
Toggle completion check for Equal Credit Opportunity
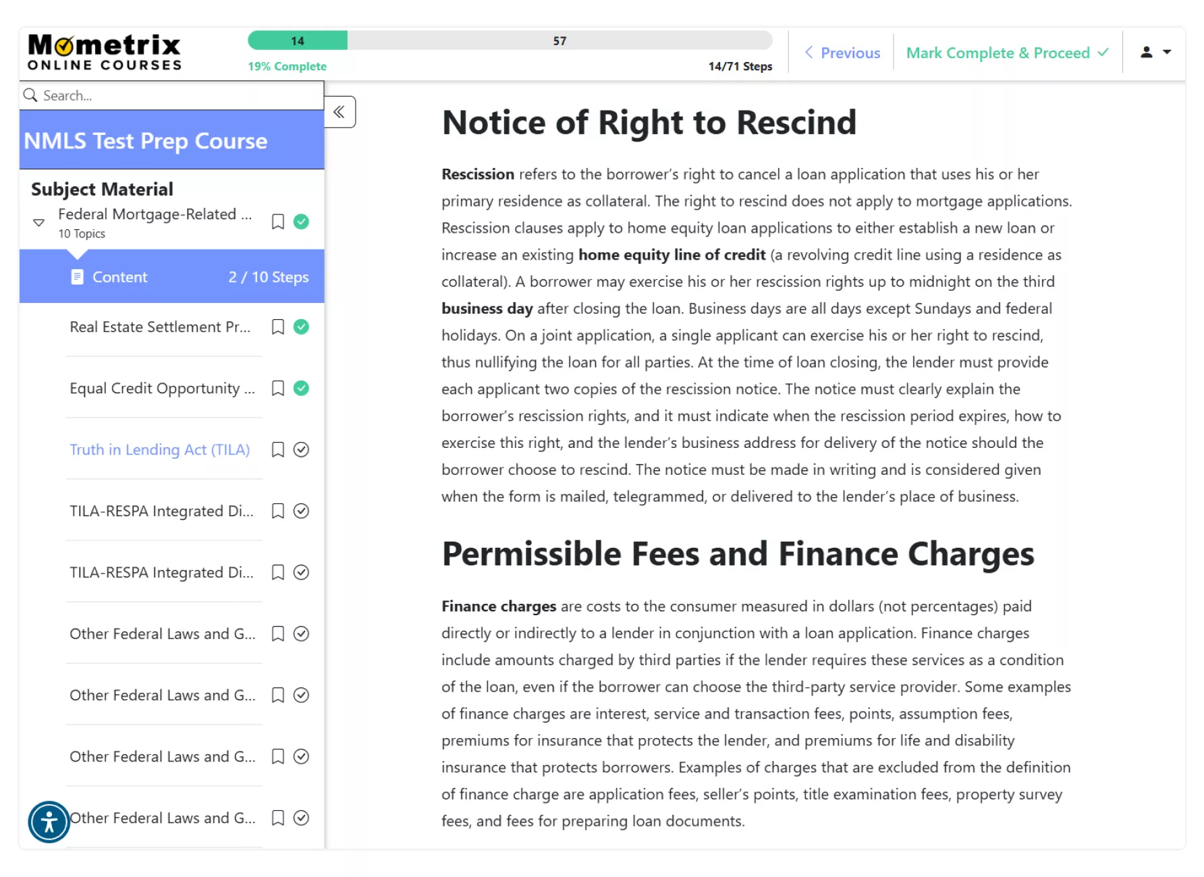[x=302, y=389]
